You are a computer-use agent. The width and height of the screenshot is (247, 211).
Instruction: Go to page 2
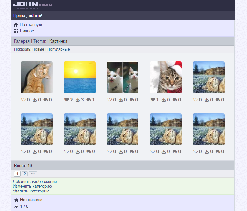tap(25, 174)
